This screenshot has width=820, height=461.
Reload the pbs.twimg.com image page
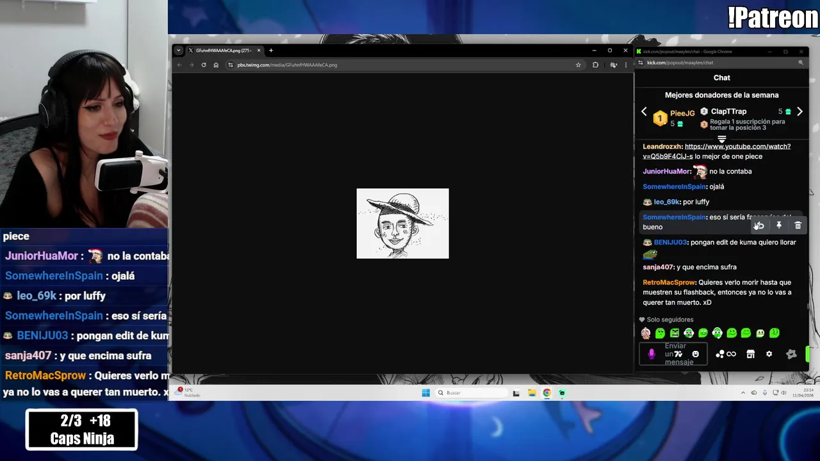click(x=204, y=65)
